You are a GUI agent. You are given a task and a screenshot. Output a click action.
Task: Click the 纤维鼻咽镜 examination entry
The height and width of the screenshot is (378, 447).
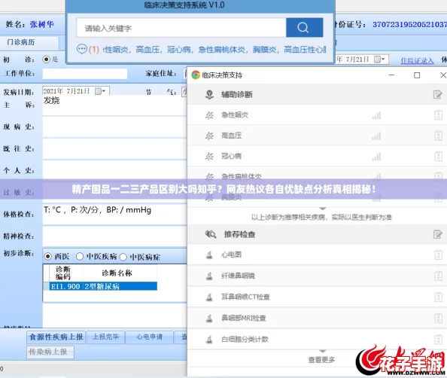click(x=239, y=276)
